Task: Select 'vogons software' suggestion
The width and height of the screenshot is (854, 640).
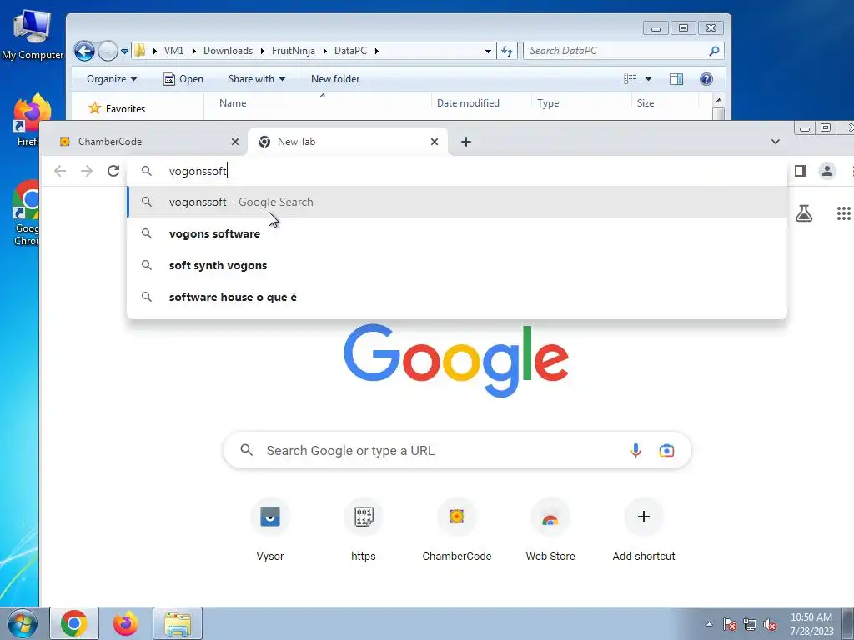Action: pos(457,233)
